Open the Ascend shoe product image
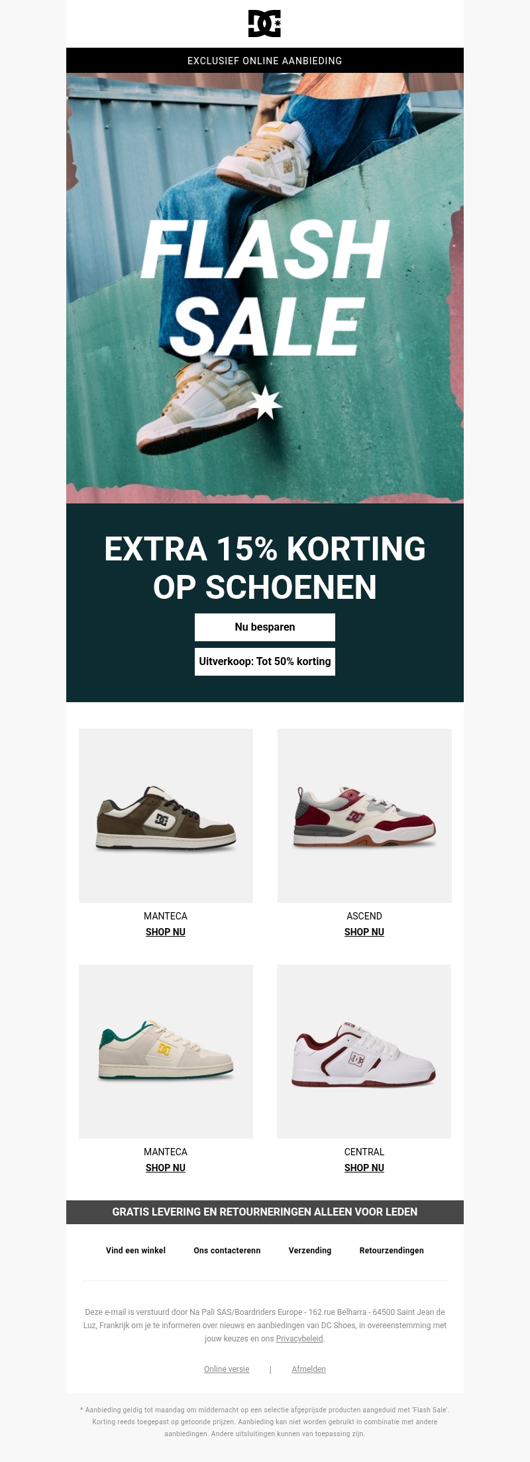 [x=364, y=815]
